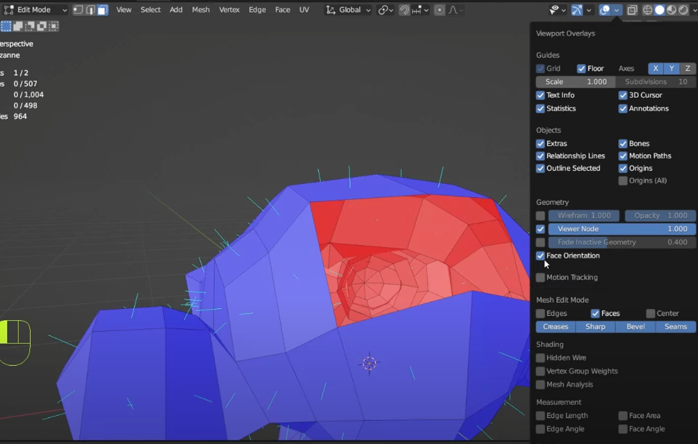Uncheck Statistics overlay

tap(540, 109)
